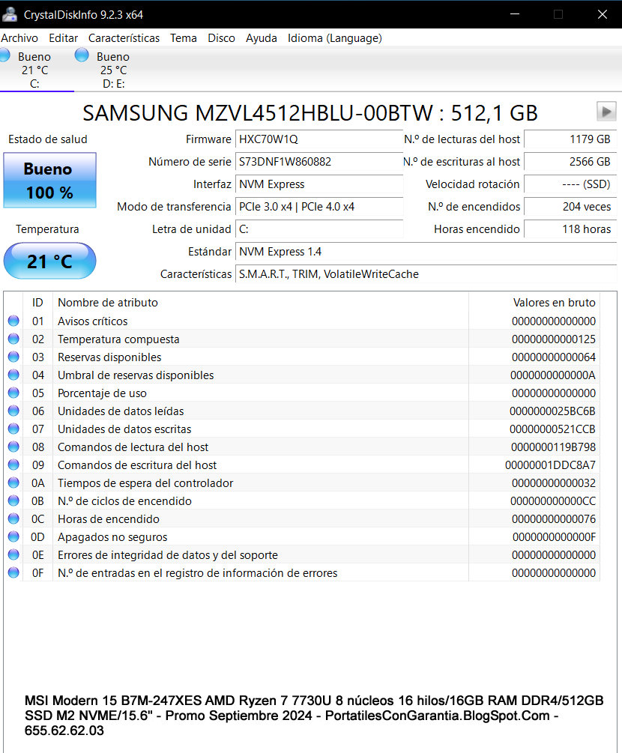Select the Temperatura compuesta attribute name

[x=118, y=339]
